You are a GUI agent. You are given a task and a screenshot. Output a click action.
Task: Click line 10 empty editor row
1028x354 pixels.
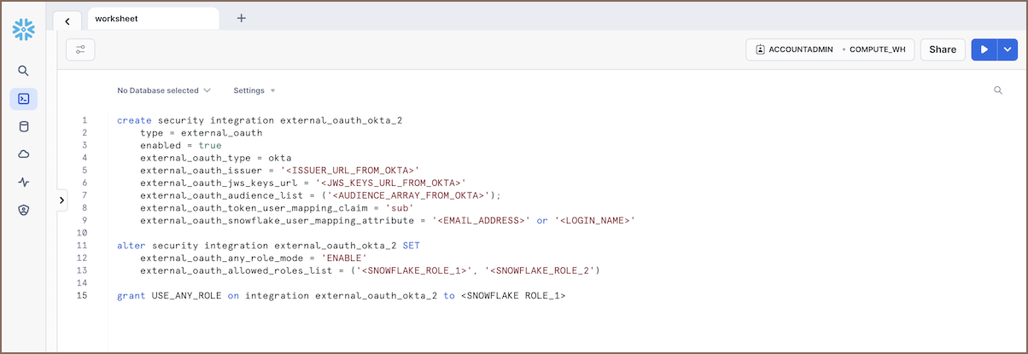click(x=342, y=233)
